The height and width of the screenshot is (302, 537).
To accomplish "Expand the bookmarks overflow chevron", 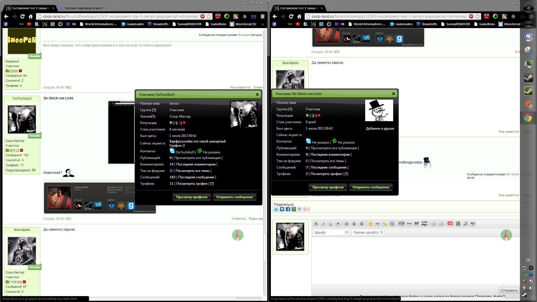I will (x=262, y=24).
